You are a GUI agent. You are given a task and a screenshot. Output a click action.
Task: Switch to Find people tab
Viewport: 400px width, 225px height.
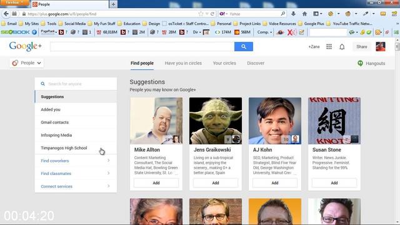pos(142,63)
